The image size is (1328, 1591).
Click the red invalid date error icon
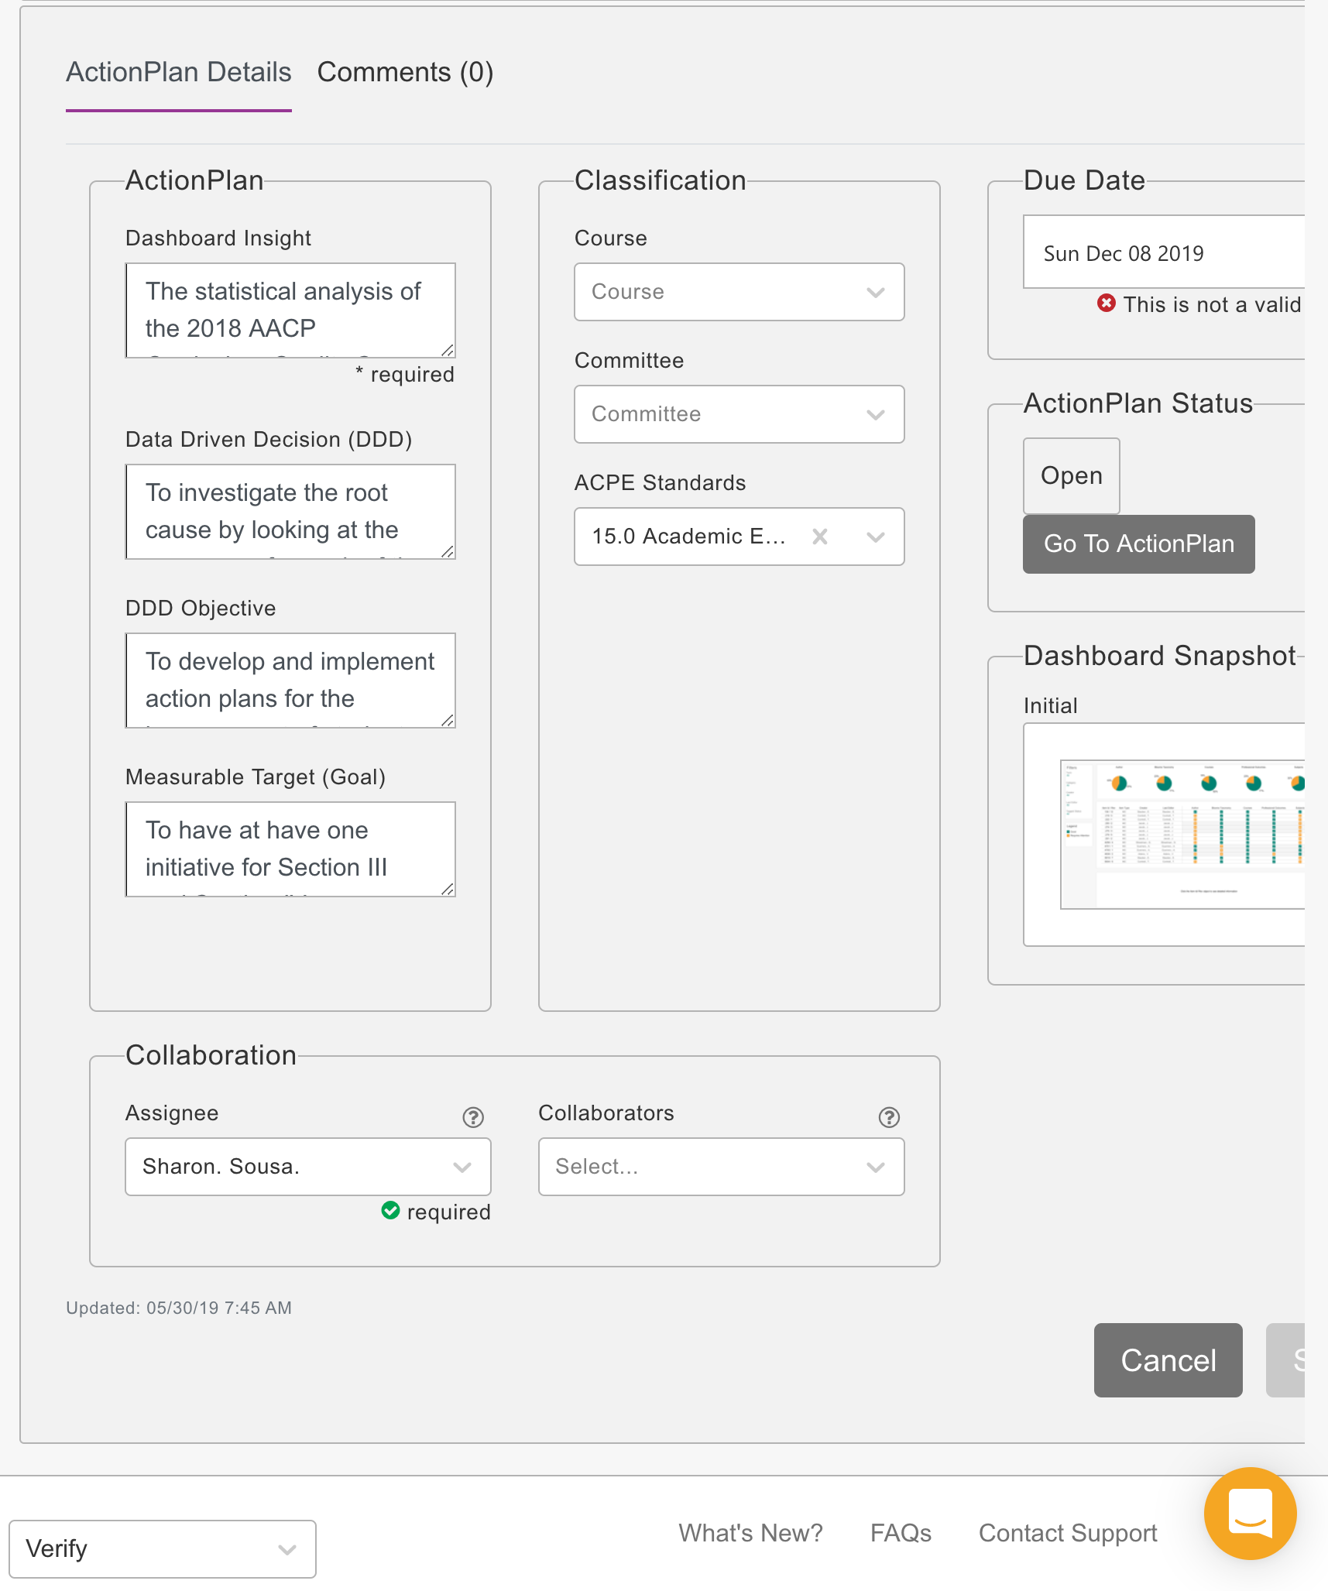point(1106,303)
